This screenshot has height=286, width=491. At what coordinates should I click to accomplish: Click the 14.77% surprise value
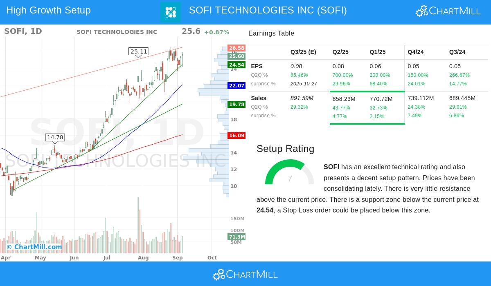[x=458, y=84]
